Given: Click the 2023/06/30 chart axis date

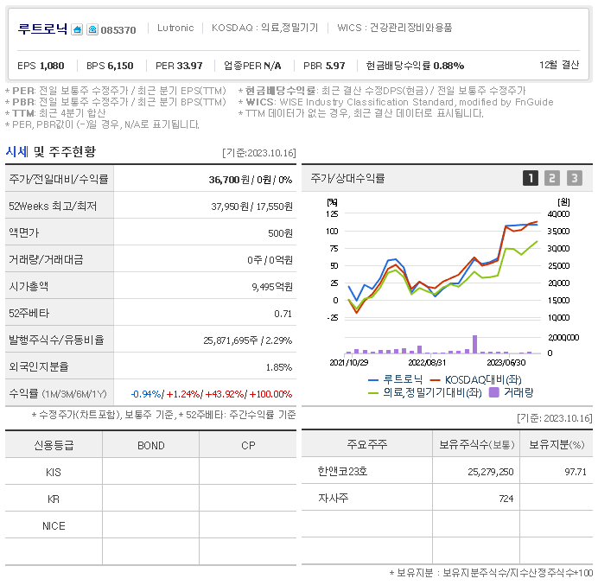Looking at the screenshot, I should (x=506, y=362).
